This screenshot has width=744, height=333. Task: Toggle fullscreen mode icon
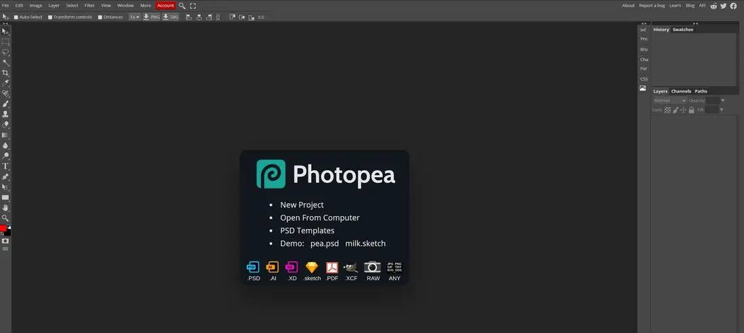pos(193,5)
